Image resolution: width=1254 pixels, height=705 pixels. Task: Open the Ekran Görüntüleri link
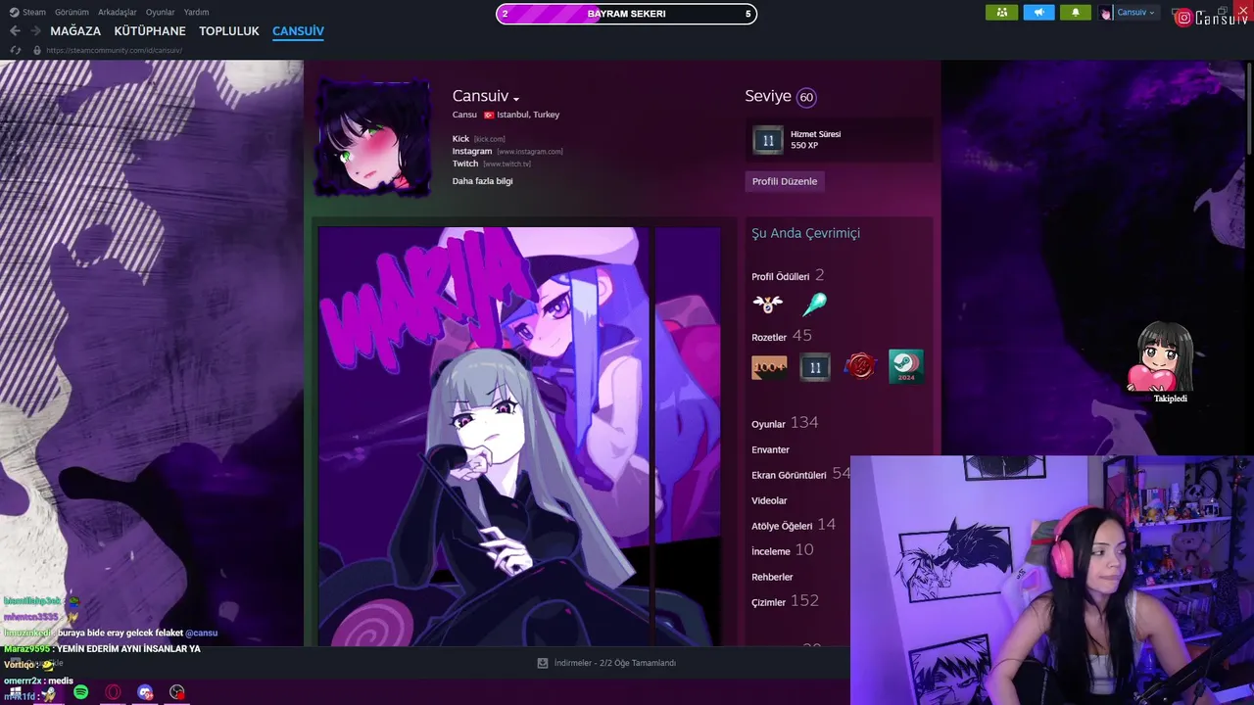790,475
